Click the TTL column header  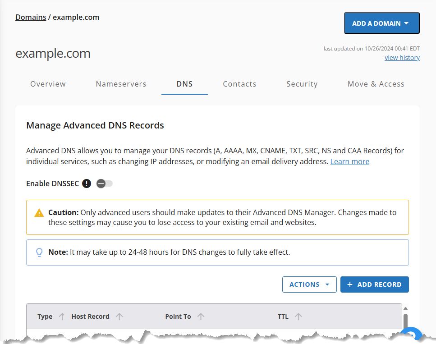pyautogui.click(x=283, y=316)
